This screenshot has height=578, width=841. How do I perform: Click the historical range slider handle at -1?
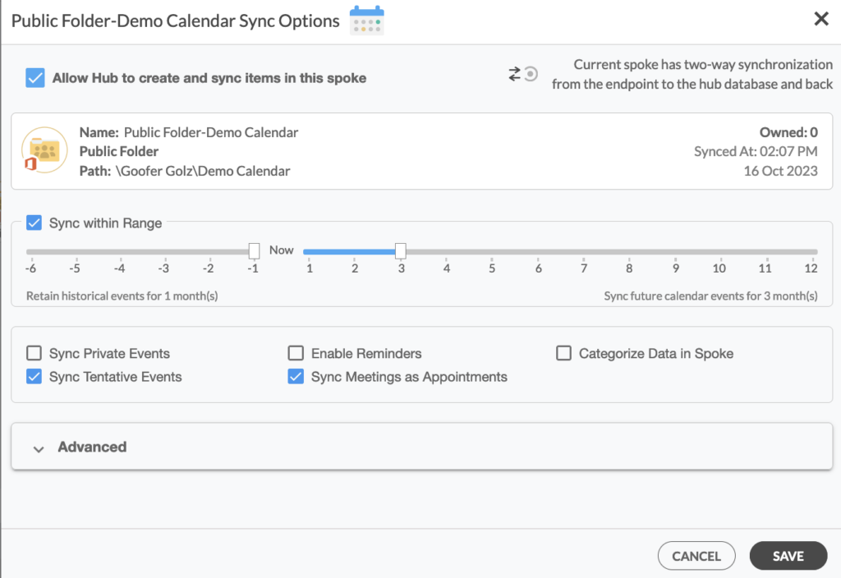(255, 250)
